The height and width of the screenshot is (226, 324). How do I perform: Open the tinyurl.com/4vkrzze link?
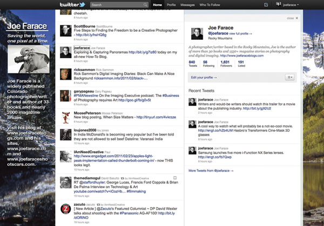[x=156, y=117]
